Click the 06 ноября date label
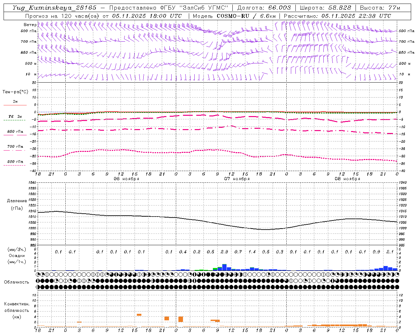The height and width of the screenshot is (333, 416). tap(126, 179)
